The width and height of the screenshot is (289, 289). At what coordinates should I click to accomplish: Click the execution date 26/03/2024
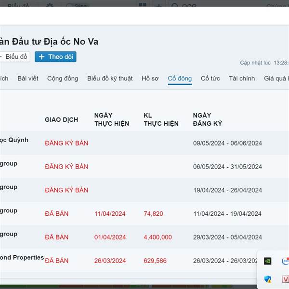[110, 261]
